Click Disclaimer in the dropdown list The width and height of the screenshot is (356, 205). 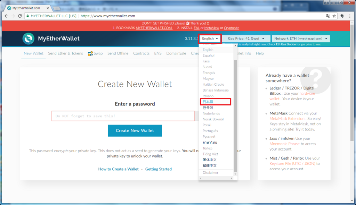pos(210,173)
